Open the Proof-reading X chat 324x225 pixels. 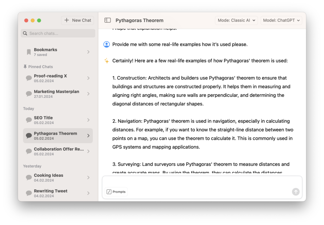58,78
